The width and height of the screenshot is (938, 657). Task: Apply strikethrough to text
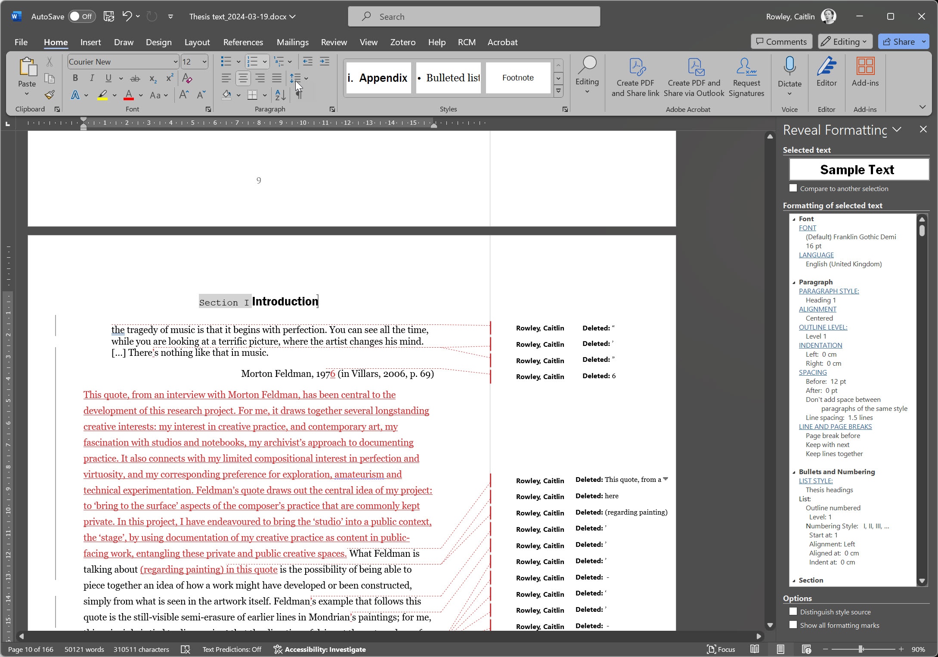pyautogui.click(x=135, y=78)
